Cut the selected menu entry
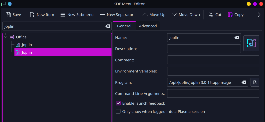This screenshot has height=122, width=265. point(215,15)
